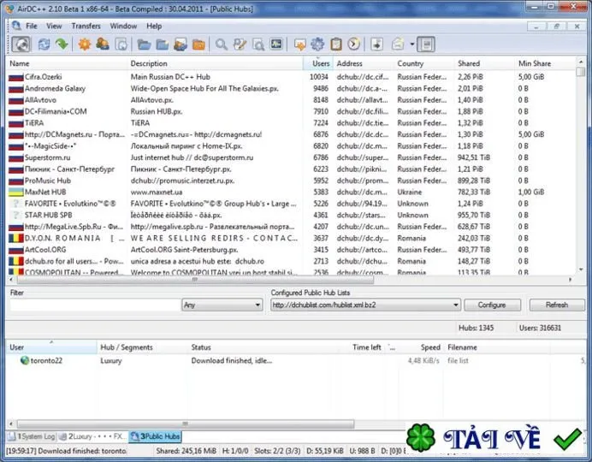Click the Network Statistics monitor icon
Viewport: 592px width, 462px height.
[276, 44]
